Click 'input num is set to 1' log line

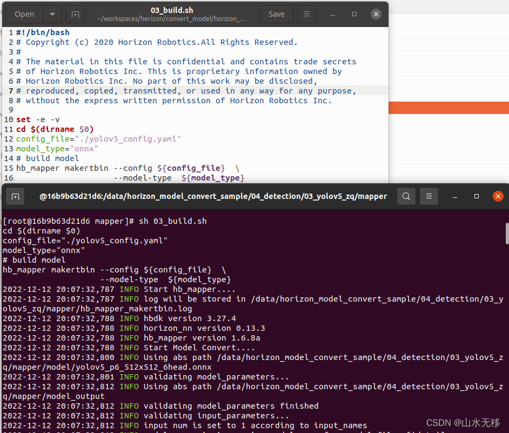pyautogui.click(x=195, y=426)
